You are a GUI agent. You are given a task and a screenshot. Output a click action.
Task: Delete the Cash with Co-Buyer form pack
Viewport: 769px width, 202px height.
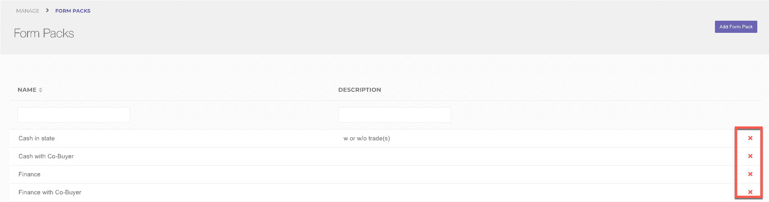point(750,156)
